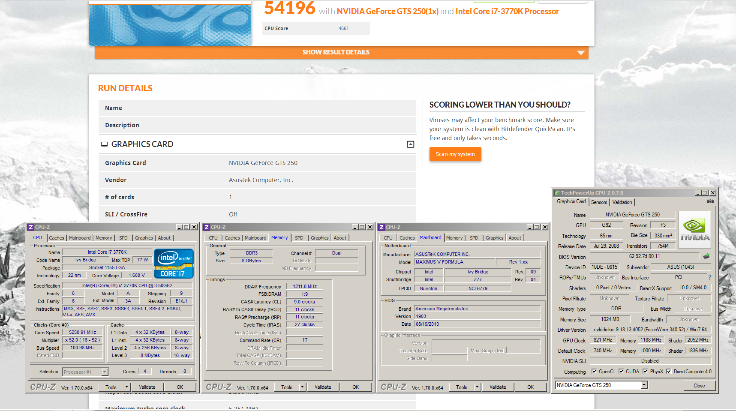Click the BIOS date 08/19/2013 field
This screenshot has width=736, height=411.
click(x=477, y=324)
